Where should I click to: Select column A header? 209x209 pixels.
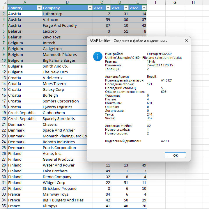[x=25, y=2]
